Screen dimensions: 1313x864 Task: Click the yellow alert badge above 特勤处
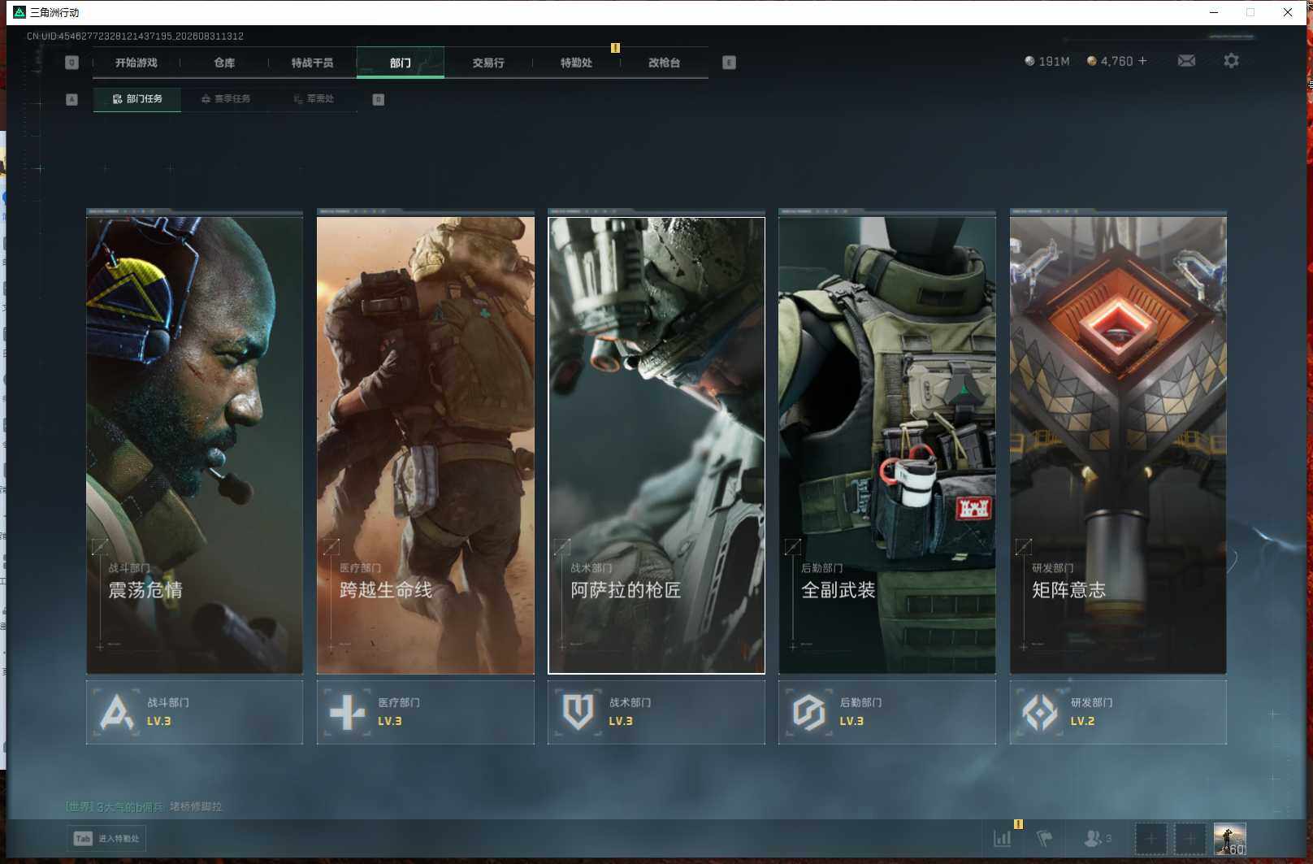(615, 48)
